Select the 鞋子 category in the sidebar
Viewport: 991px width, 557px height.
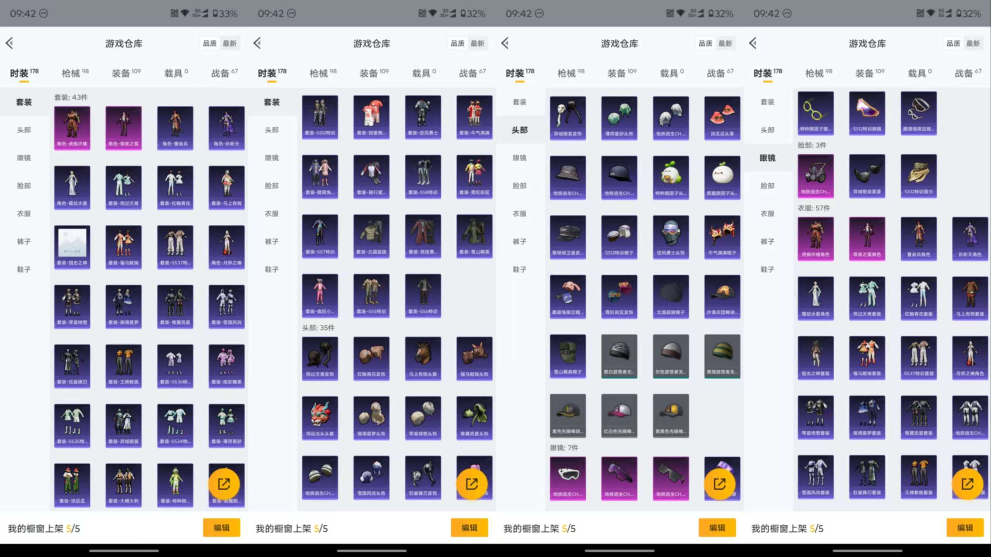pos(24,269)
